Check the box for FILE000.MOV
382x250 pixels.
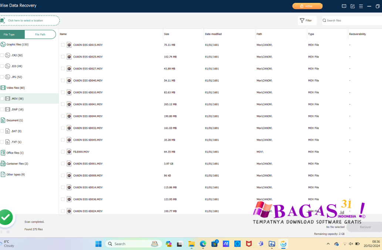[x=63, y=152]
